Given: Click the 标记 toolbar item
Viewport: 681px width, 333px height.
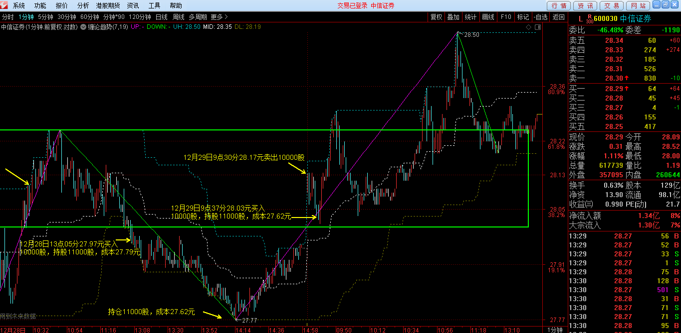Looking at the screenshot, I should coord(523,17).
